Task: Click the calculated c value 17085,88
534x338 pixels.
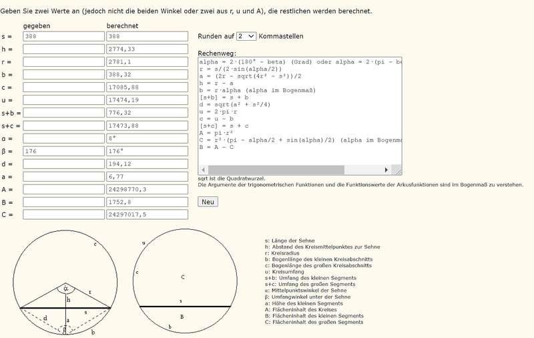Action: click(147, 88)
